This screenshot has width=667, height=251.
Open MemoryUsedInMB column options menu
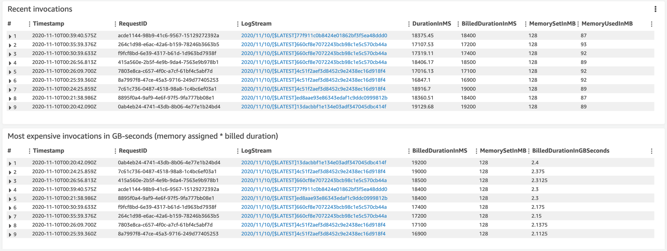click(x=651, y=24)
